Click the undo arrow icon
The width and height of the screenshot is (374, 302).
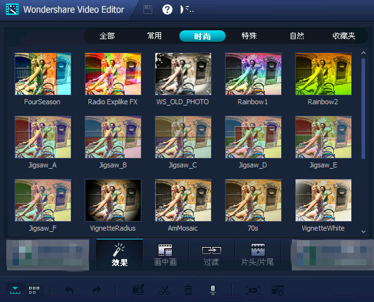(x=69, y=290)
